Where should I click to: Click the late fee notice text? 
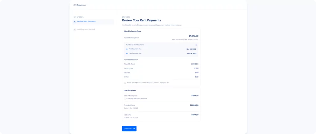point(148,83)
